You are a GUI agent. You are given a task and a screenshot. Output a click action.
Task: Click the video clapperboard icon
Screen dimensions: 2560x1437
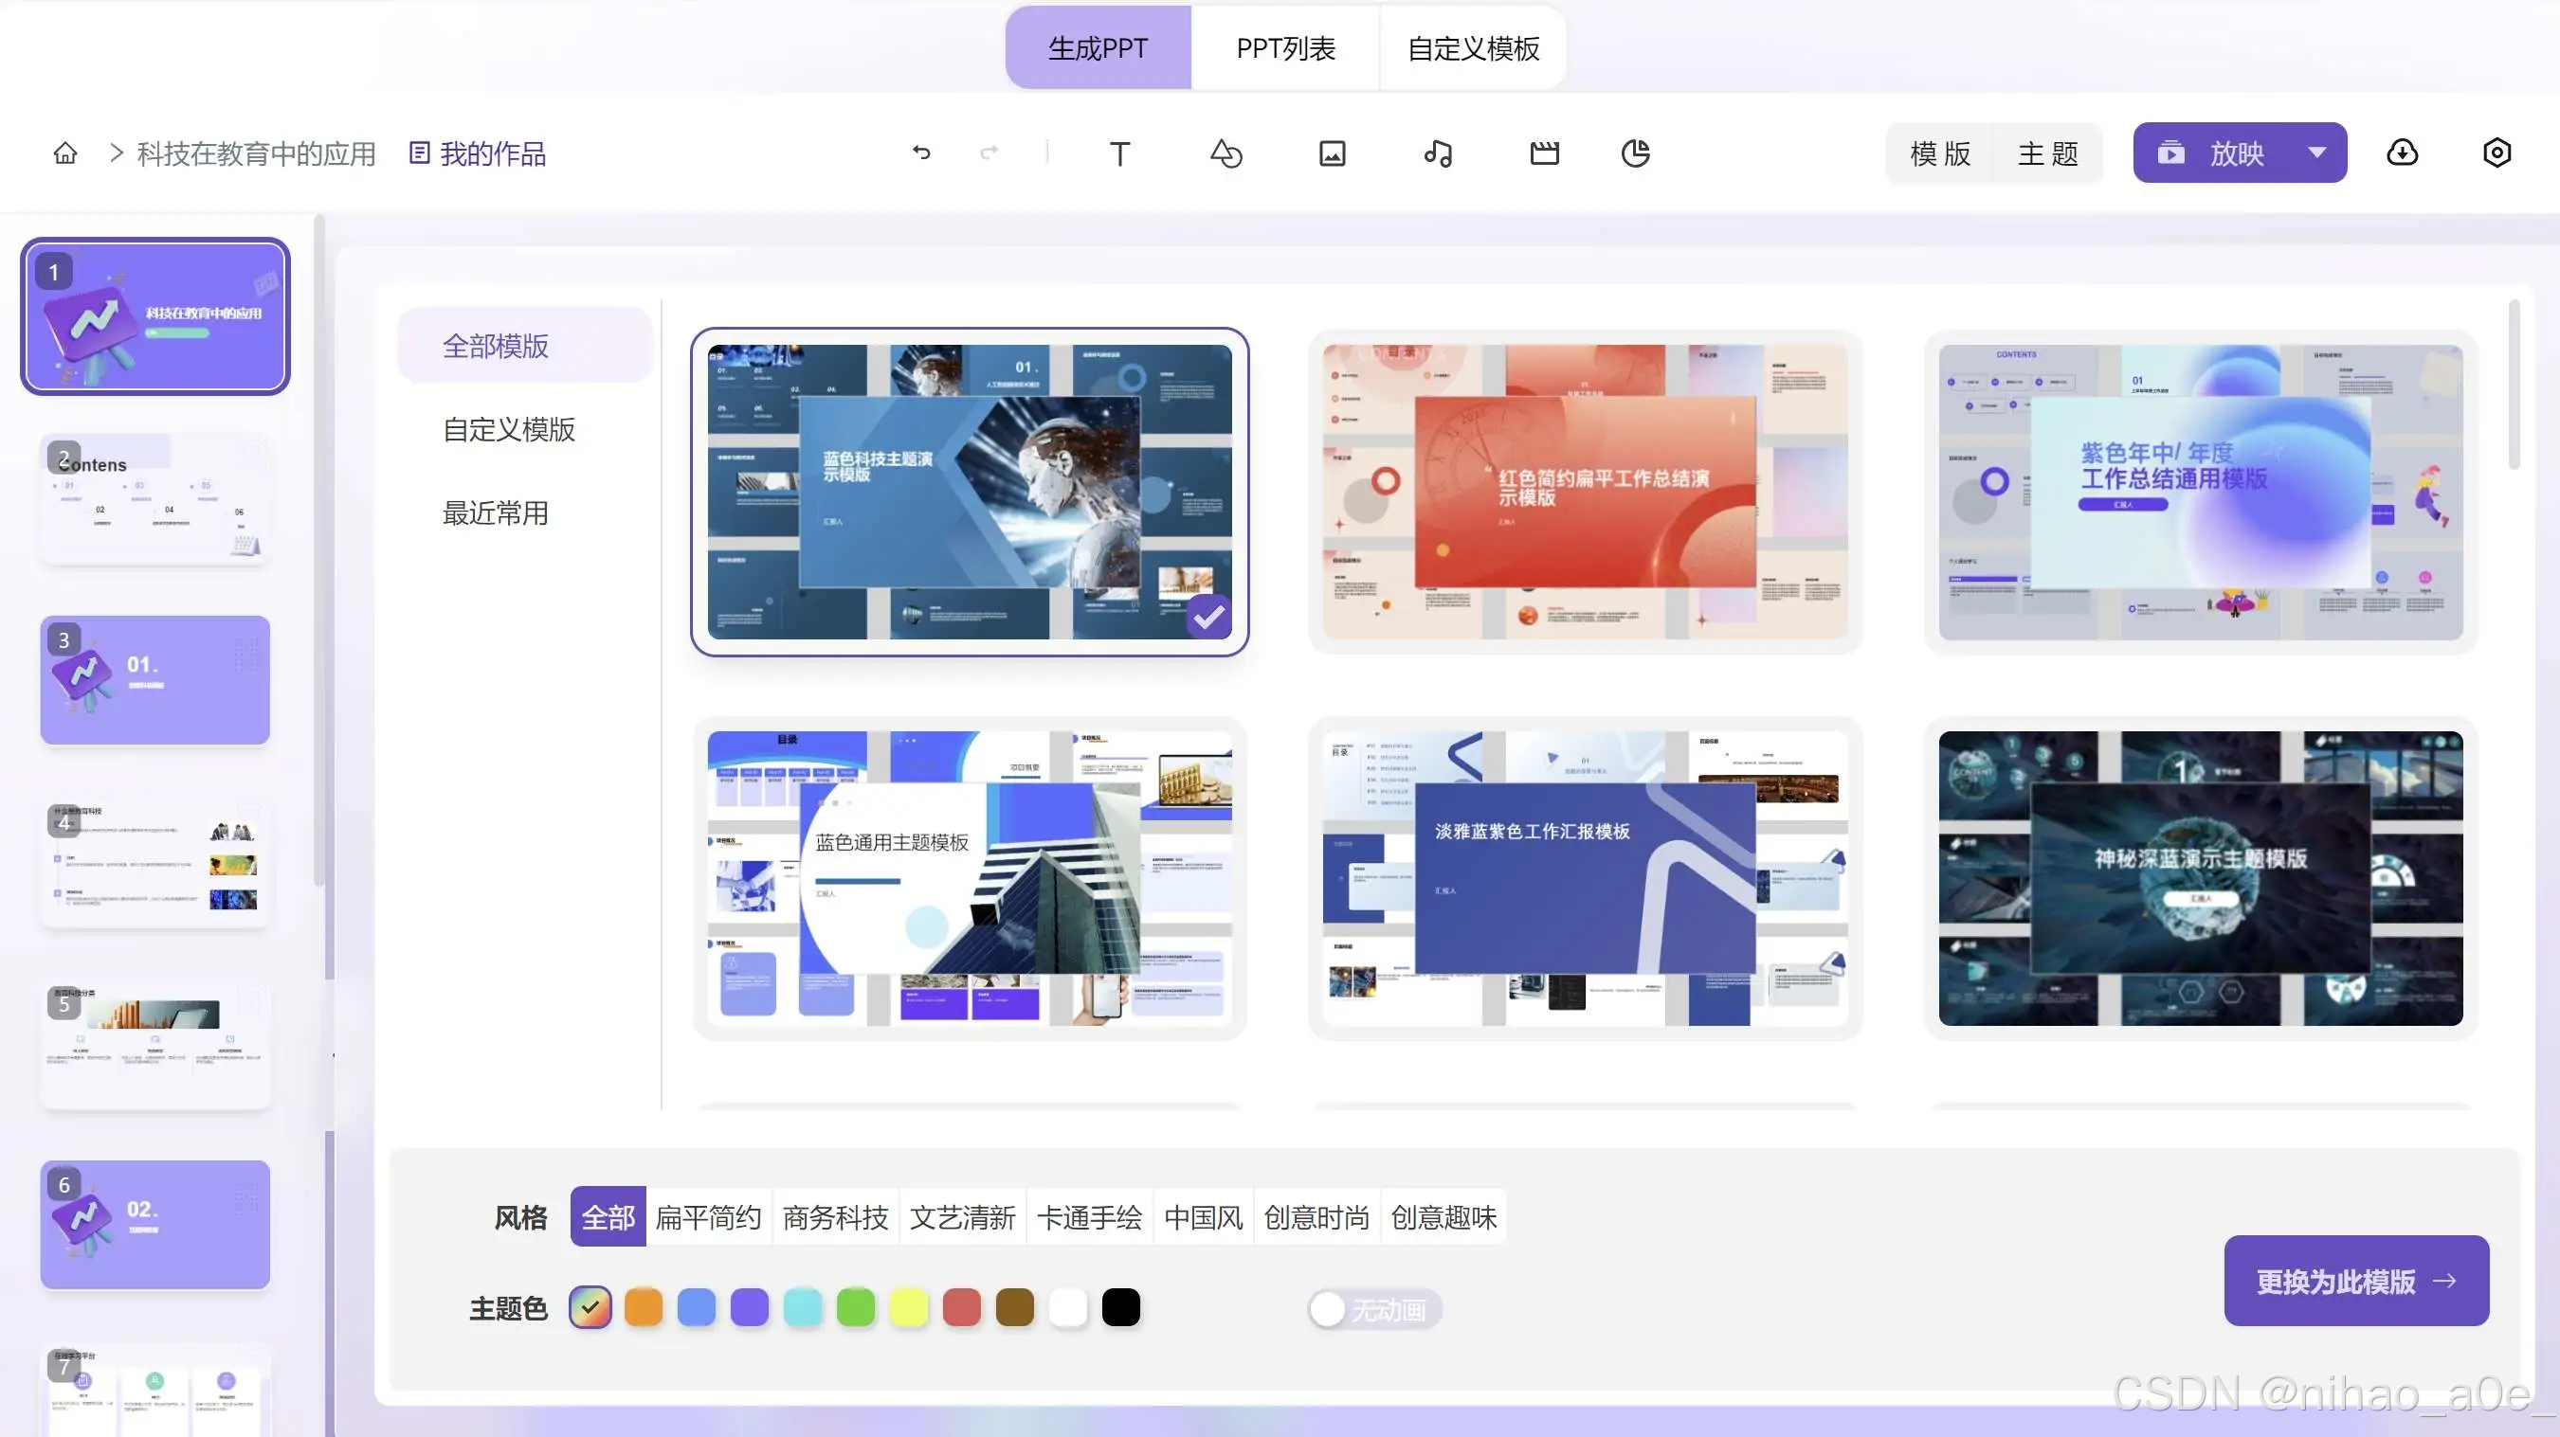[x=1543, y=153]
